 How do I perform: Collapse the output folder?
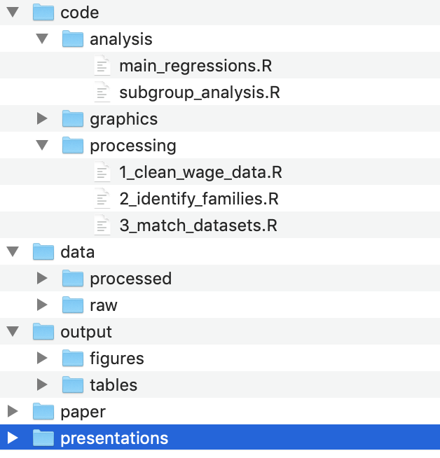pos(13,332)
